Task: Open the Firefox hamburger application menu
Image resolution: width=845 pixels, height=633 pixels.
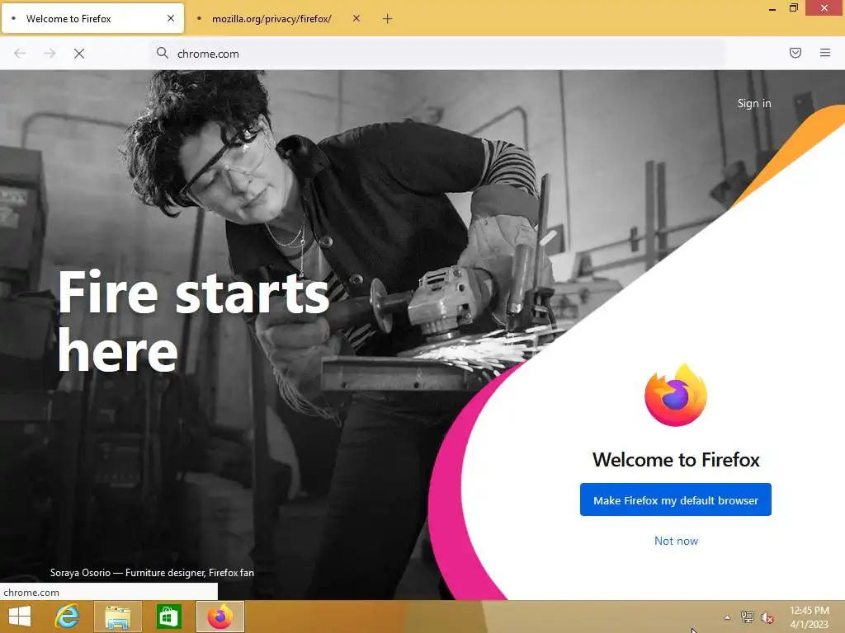Action: 824,53
